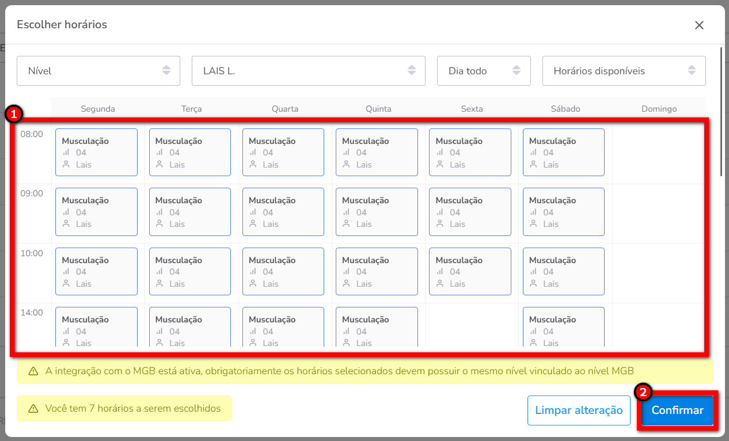Open the Nível dropdown

(98, 71)
